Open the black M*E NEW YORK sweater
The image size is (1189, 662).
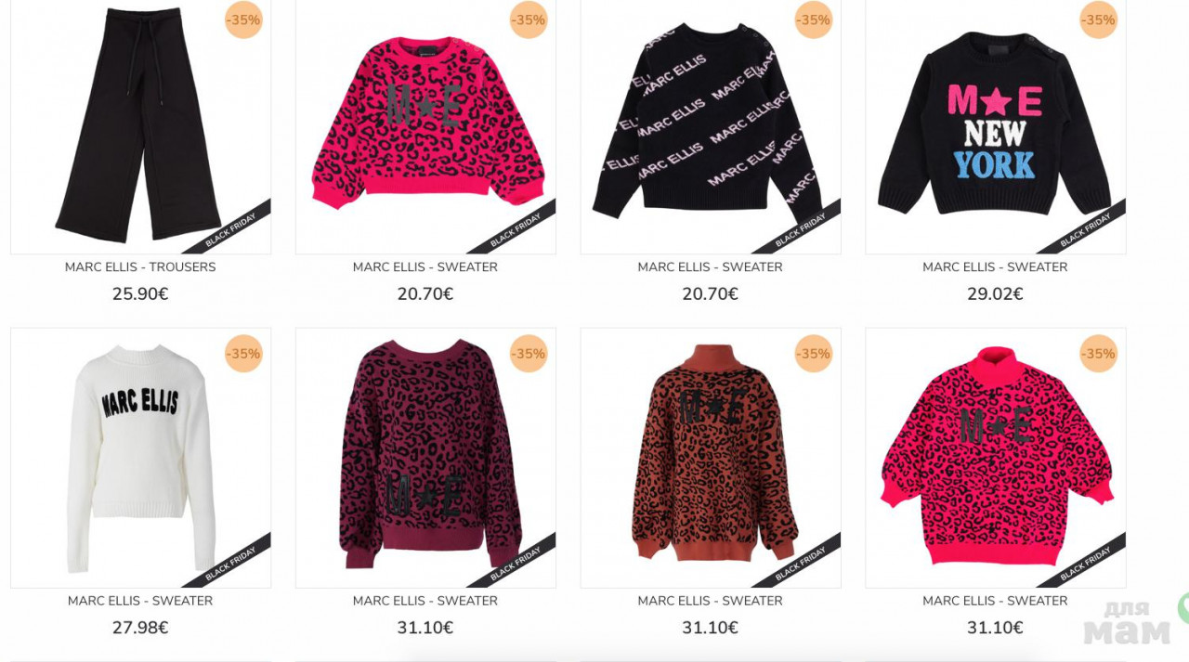tap(995, 125)
